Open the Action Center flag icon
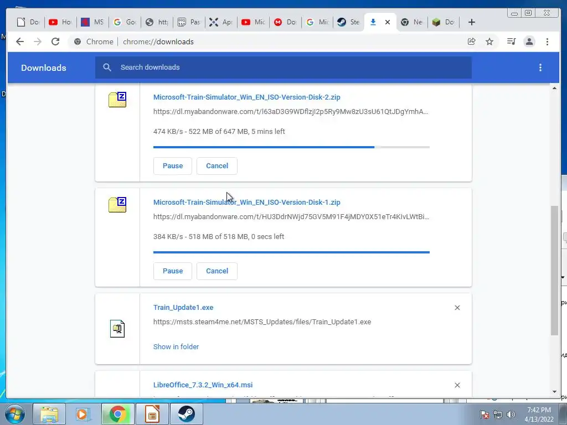Viewport: 567px width, 425px height. 484,414
